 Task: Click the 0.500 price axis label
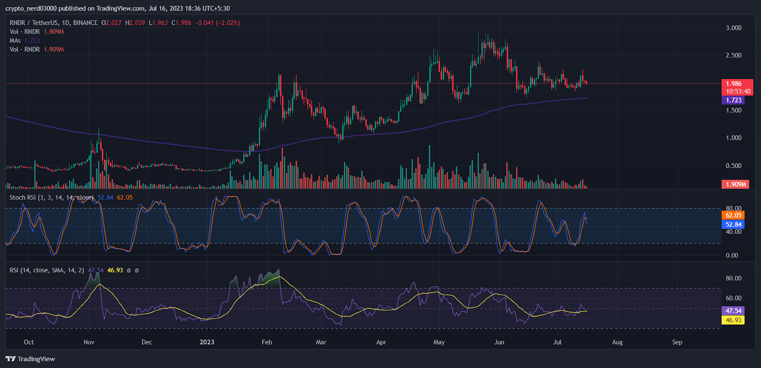tap(733, 166)
